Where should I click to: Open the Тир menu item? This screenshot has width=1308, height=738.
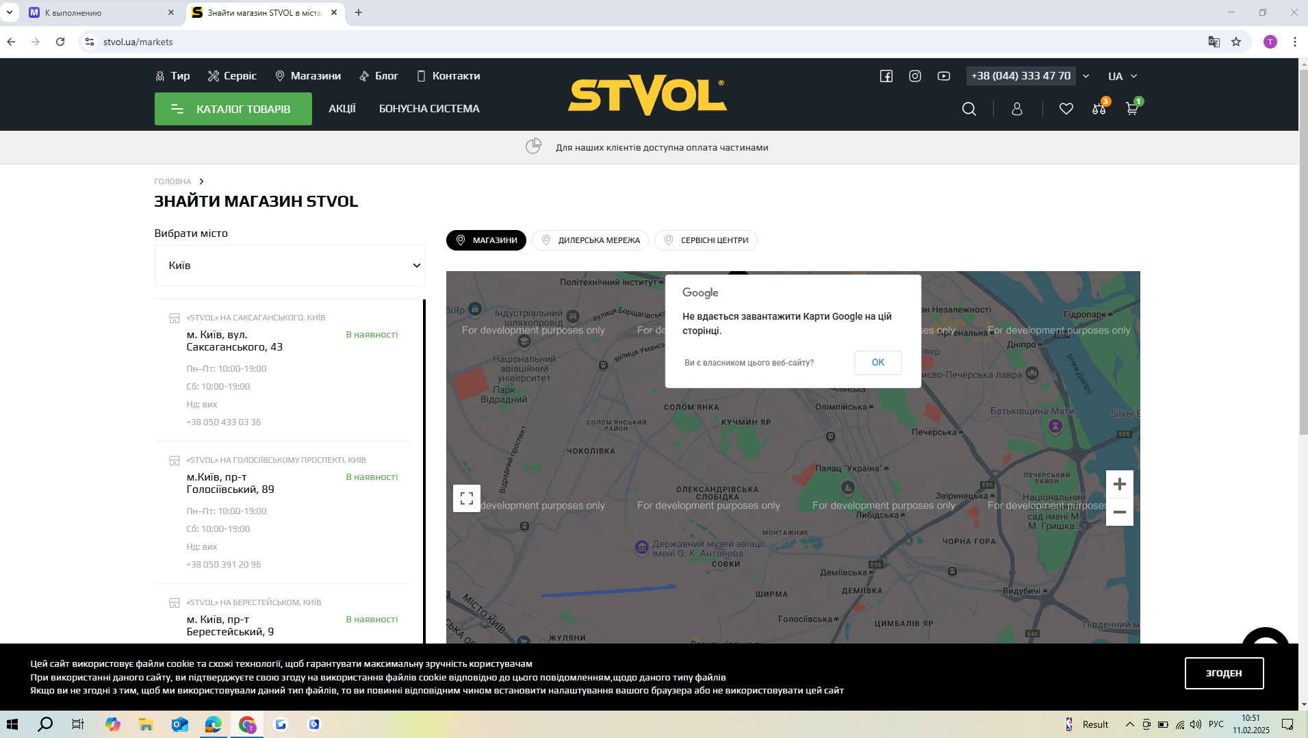point(172,76)
